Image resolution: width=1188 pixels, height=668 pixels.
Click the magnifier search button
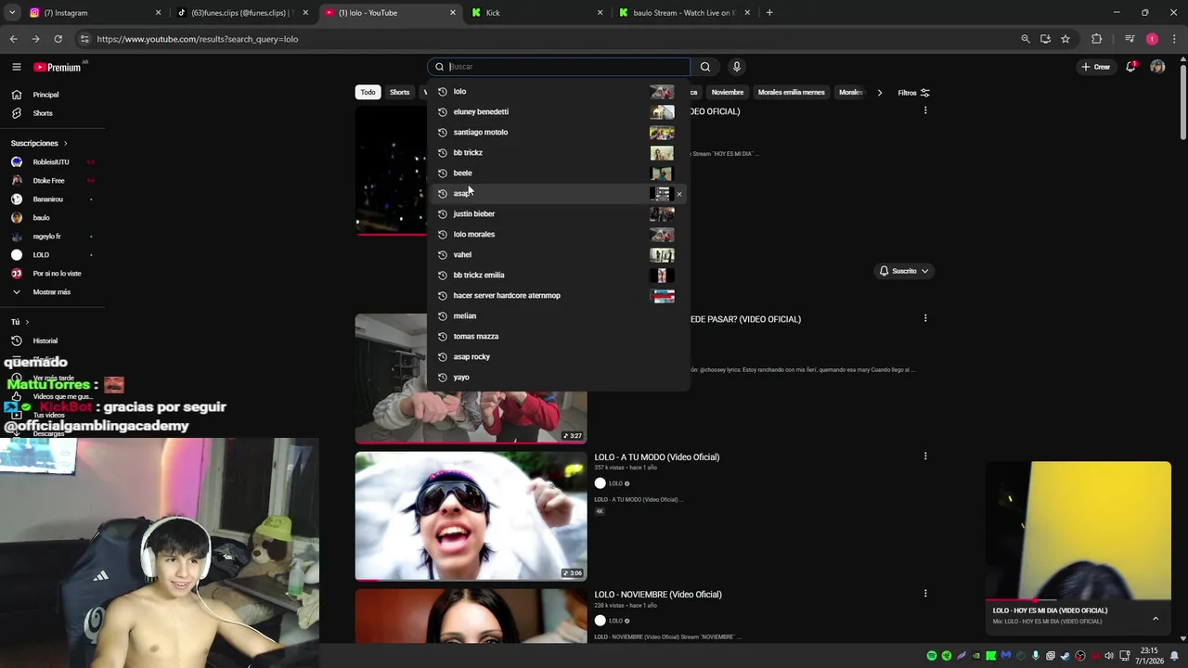pos(705,67)
